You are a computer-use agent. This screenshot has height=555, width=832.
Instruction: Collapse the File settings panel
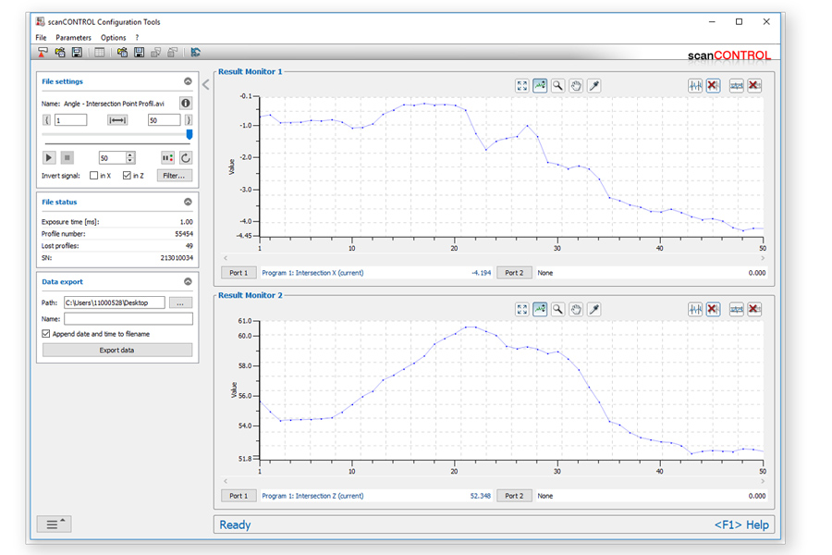click(188, 81)
